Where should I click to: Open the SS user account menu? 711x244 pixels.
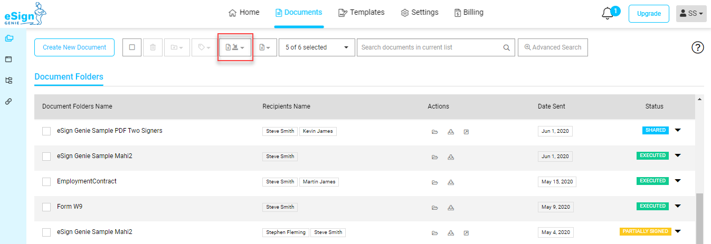click(x=691, y=14)
